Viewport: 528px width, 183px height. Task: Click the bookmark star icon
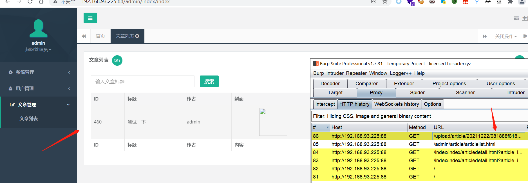pos(385,2)
